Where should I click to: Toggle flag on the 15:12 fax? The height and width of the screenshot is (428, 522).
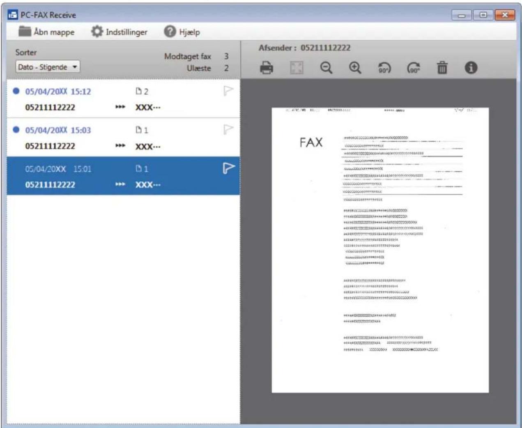pos(228,91)
